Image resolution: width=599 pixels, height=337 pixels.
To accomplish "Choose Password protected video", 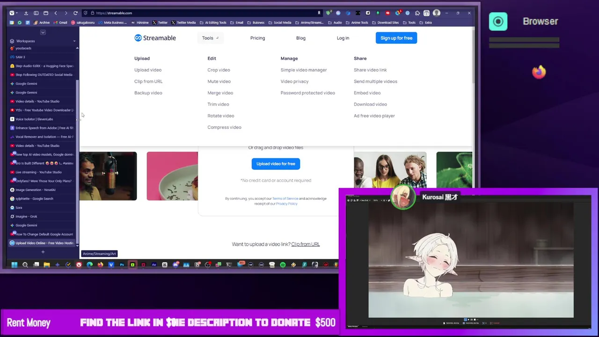I will (307, 93).
